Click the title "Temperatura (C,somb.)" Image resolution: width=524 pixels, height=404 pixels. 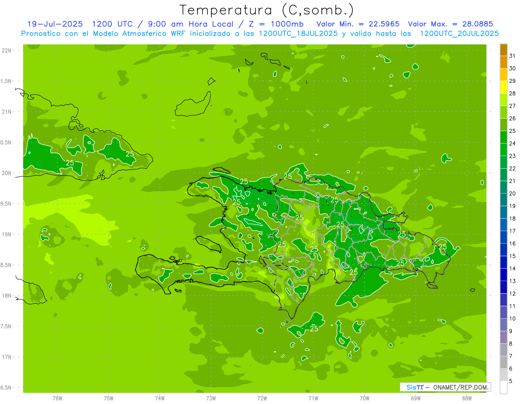tap(267, 10)
